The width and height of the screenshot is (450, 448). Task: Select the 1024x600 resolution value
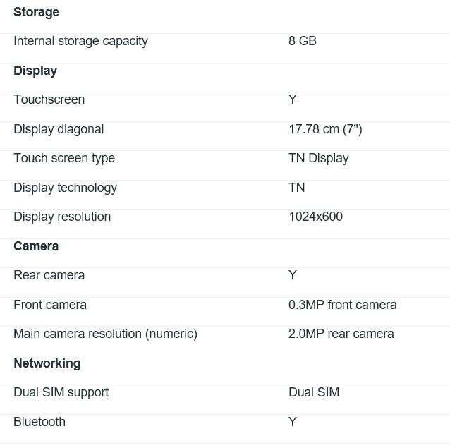316,217
